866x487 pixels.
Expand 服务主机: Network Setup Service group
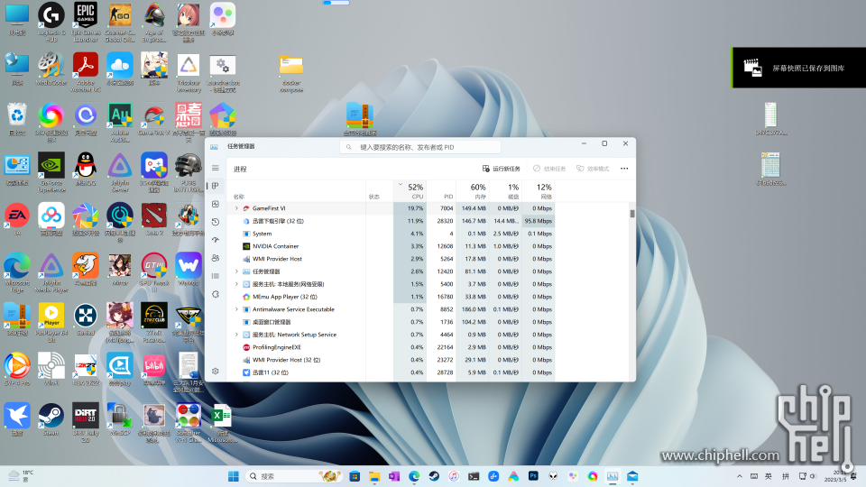pyautogui.click(x=236, y=335)
